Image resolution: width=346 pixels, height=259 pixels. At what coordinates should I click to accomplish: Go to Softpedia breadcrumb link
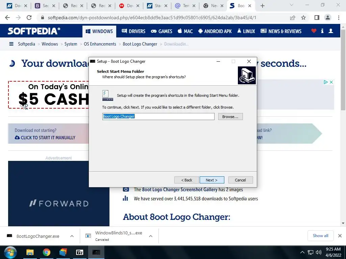(x=26, y=44)
